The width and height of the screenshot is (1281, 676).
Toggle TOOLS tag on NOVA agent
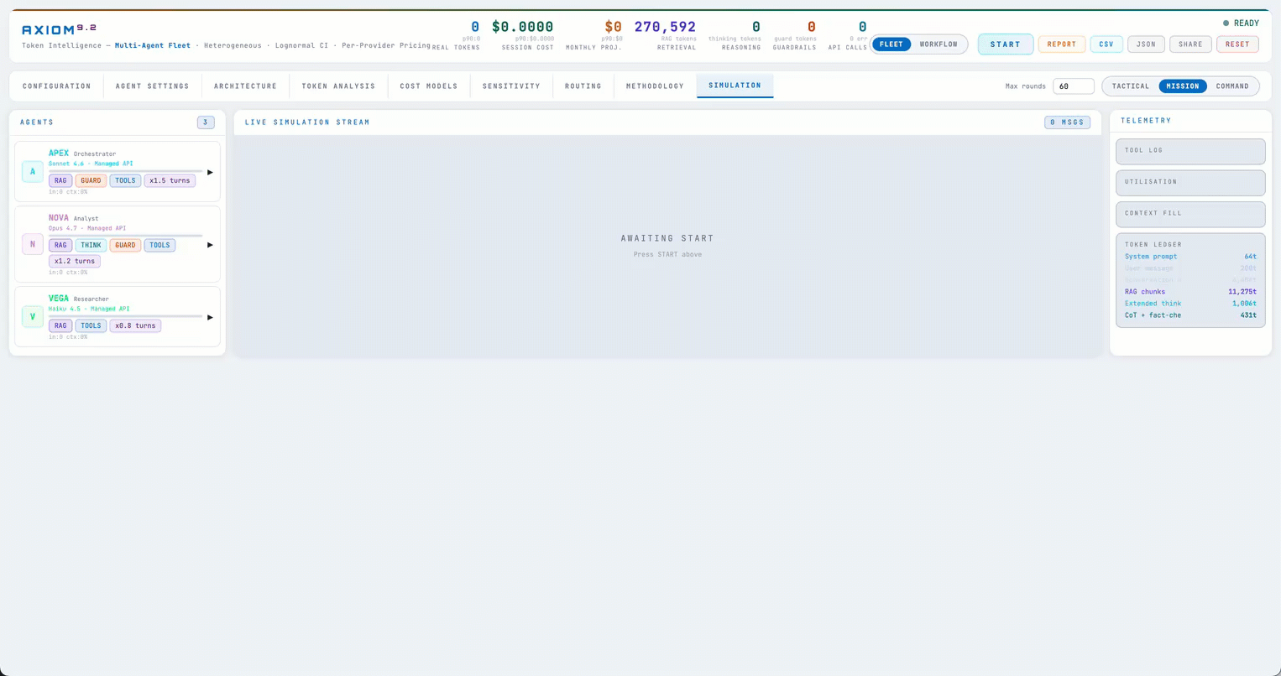point(159,245)
